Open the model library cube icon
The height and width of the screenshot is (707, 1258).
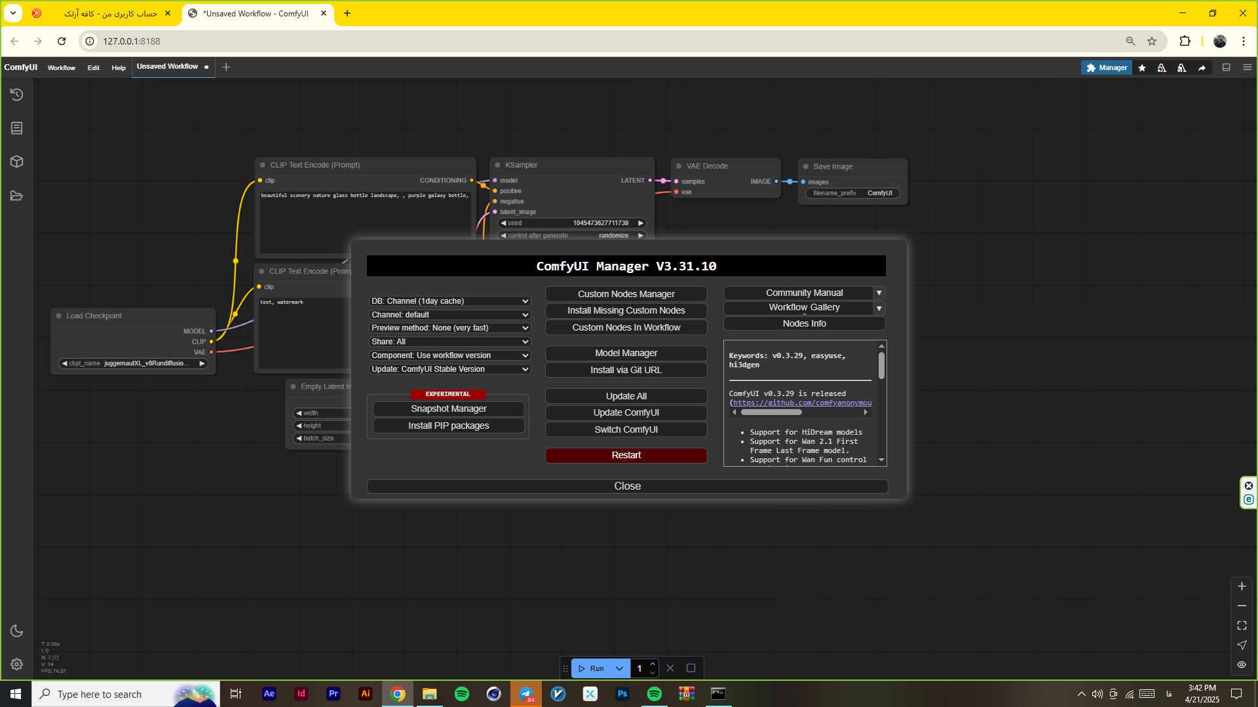coord(17,162)
